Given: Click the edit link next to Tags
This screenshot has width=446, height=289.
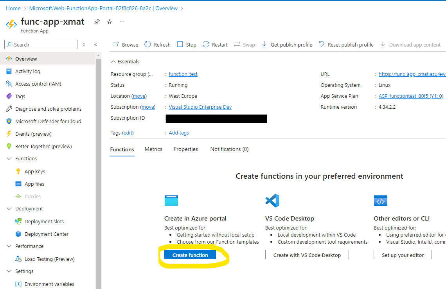Looking at the screenshot, I should click(128, 133).
